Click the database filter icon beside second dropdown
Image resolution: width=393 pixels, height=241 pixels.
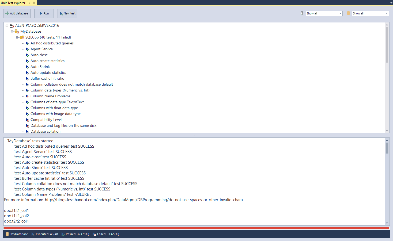click(x=348, y=13)
